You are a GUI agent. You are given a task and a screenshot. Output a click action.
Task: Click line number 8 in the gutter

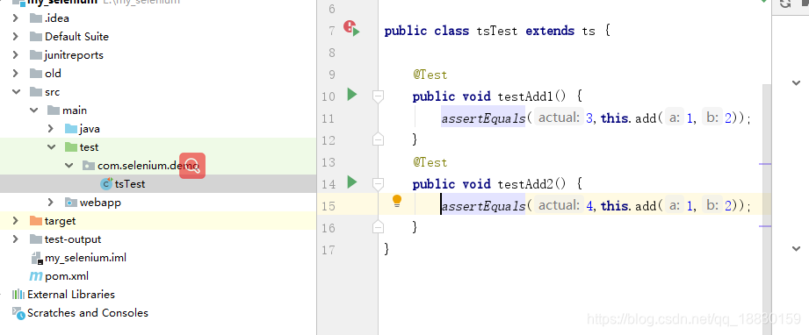click(331, 53)
